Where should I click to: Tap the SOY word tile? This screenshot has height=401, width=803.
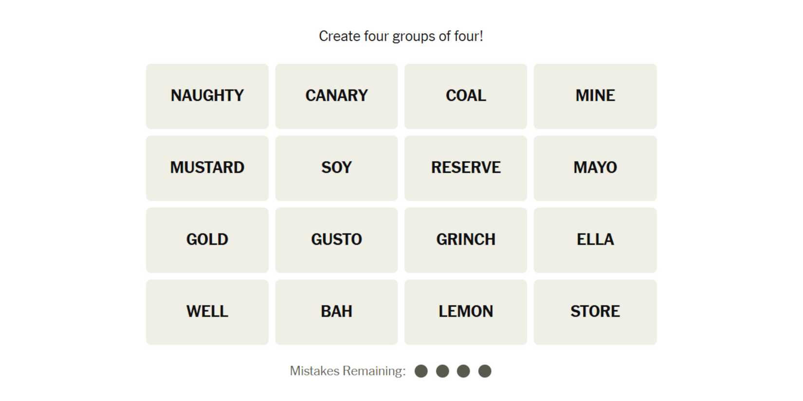336,168
